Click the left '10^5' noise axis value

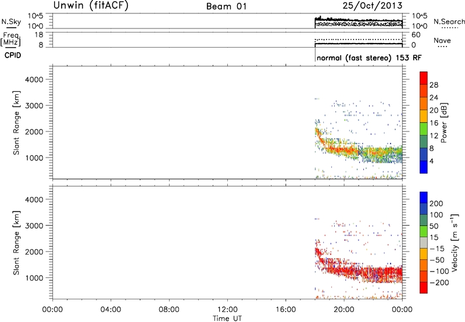(x=35, y=16)
